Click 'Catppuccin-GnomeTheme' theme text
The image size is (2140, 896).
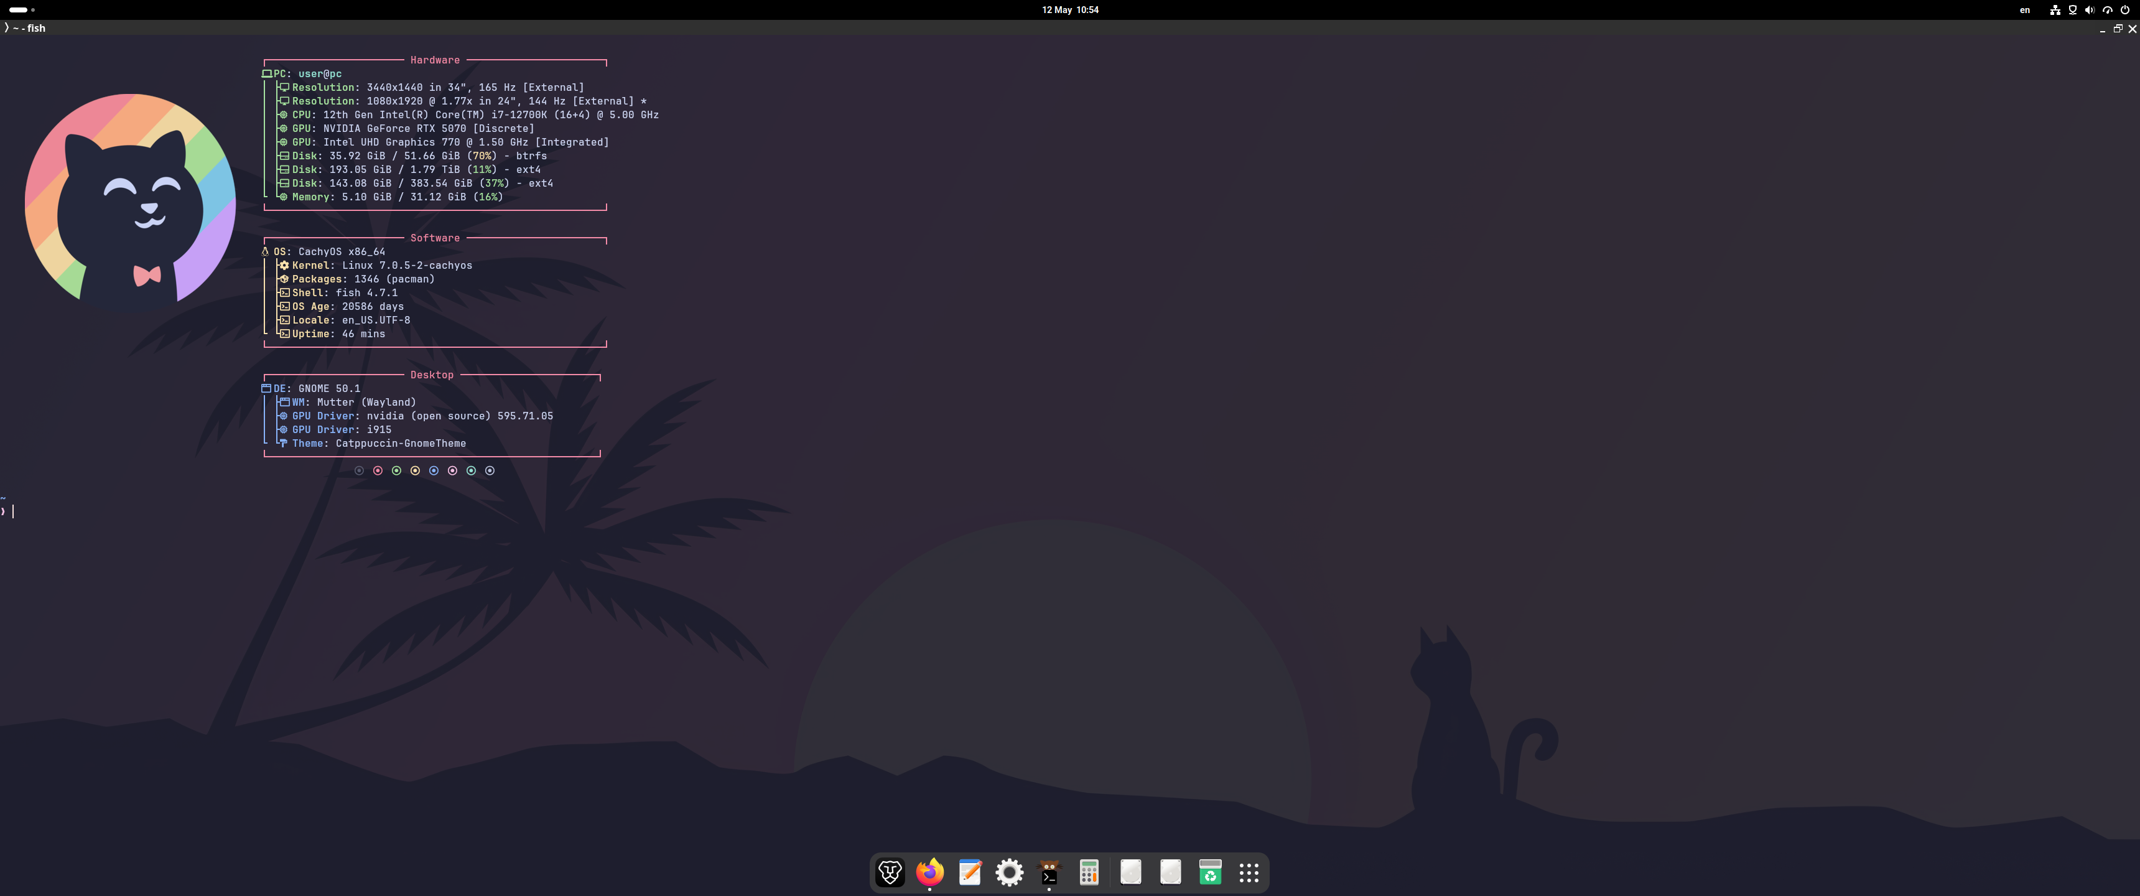[401, 443]
